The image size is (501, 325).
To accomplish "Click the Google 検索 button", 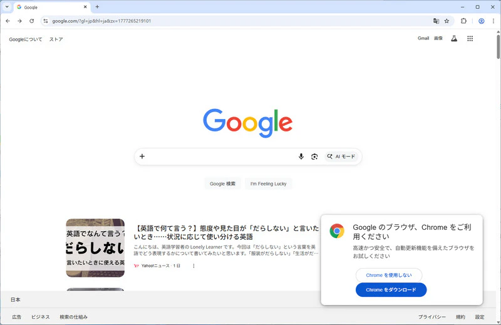I will (x=223, y=183).
